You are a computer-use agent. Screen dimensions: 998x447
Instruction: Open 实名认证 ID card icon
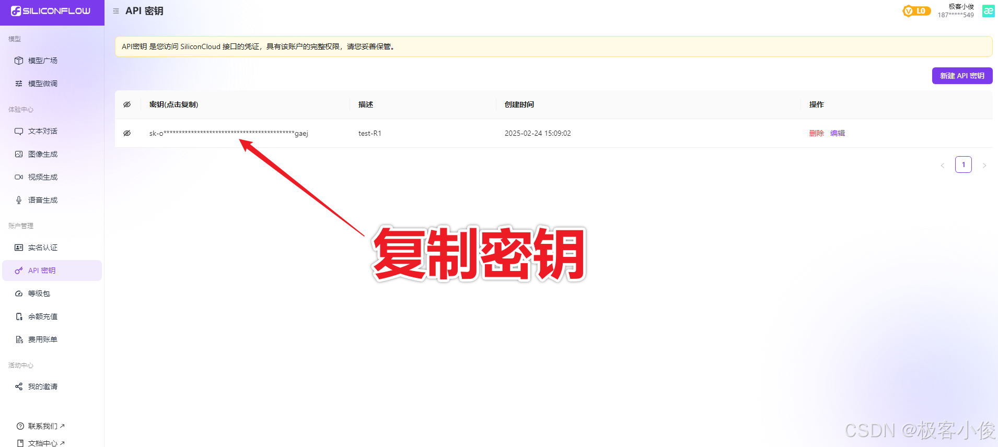tap(19, 248)
